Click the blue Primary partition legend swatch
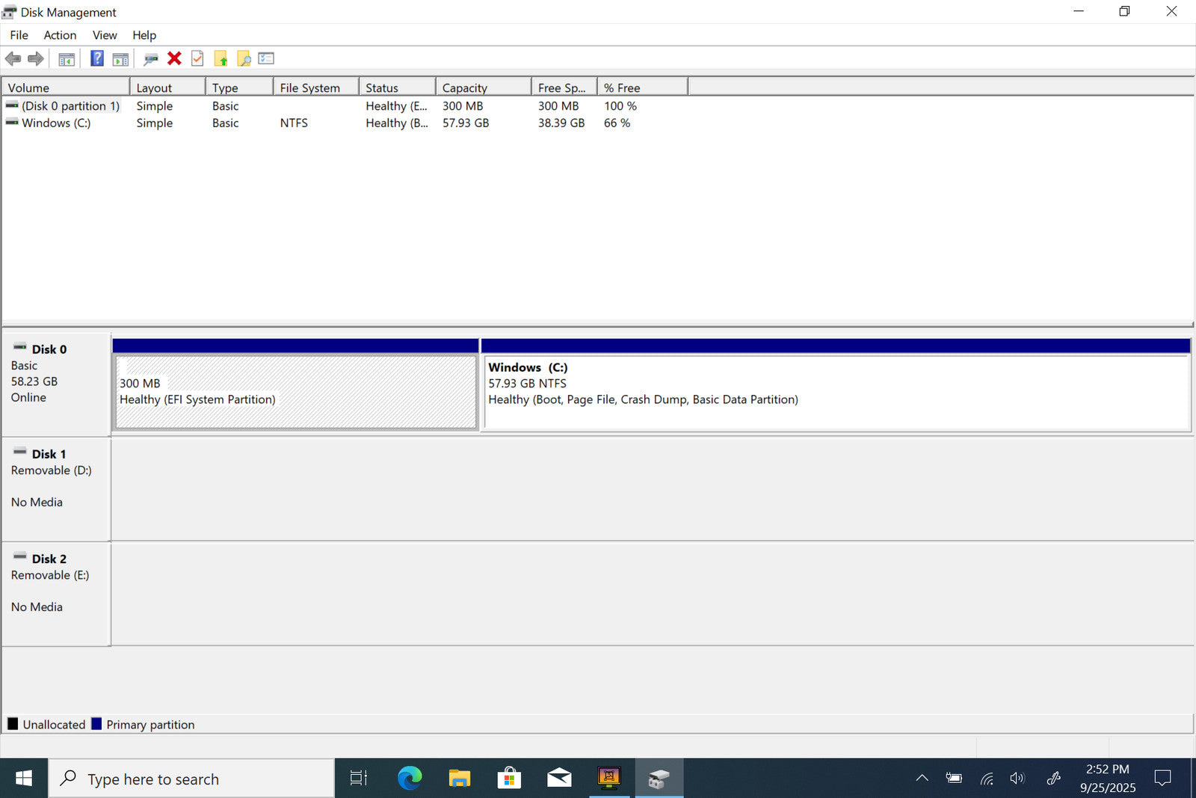 (96, 724)
